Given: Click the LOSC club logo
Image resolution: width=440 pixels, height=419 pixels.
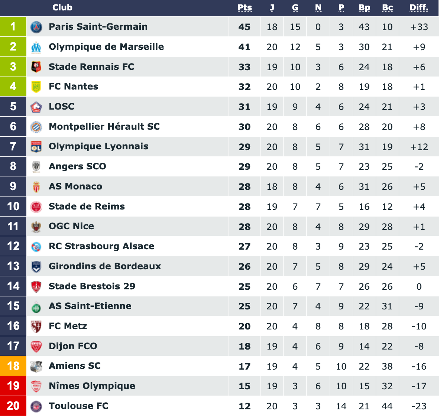Looking at the screenshot, I should [36, 107].
